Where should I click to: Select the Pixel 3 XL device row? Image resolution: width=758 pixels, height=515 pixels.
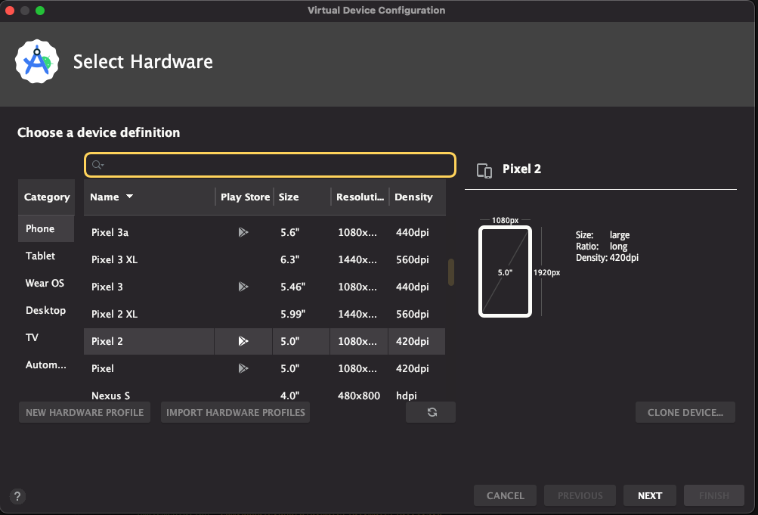pyautogui.click(x=265, y=259)
